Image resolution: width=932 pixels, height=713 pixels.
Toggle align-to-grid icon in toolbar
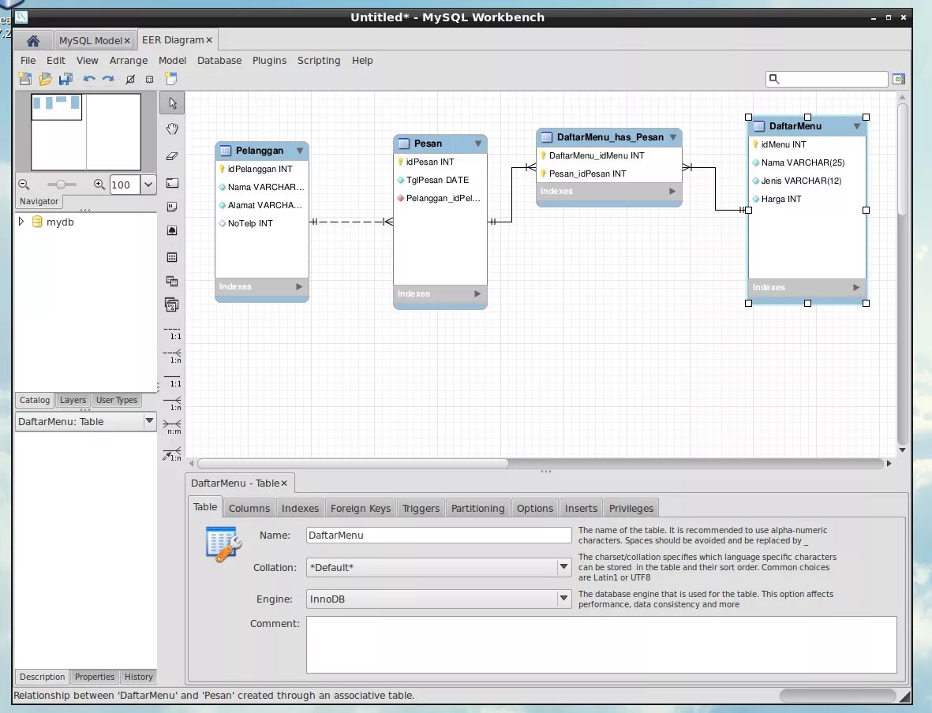[x=150, y=79]
